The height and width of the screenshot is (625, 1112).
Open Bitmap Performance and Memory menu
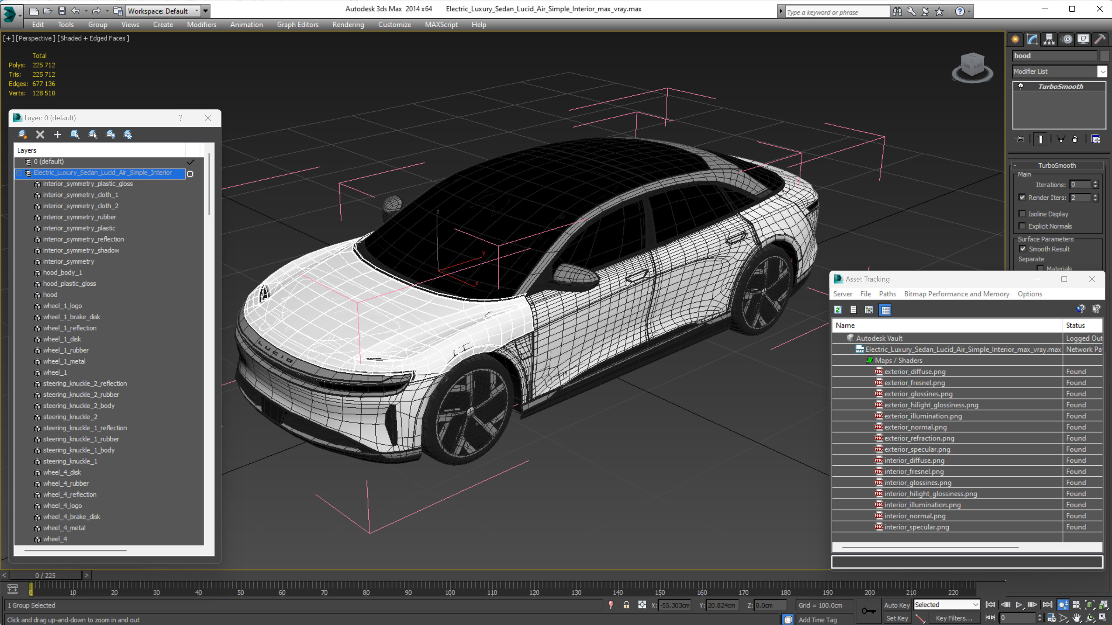956,294
